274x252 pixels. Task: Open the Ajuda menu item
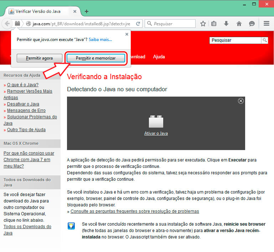point(159,57)
